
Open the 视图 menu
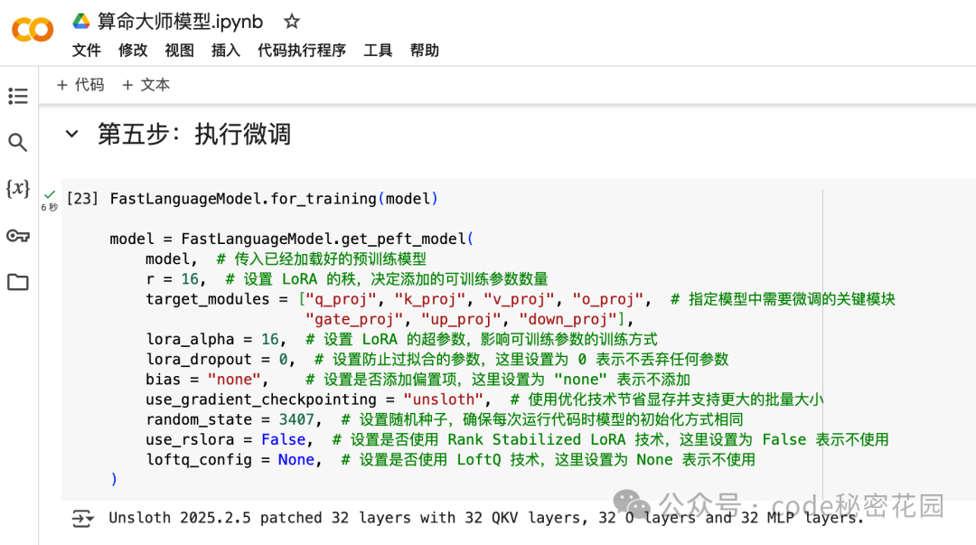pyautogui.click(x=180, y=51)
